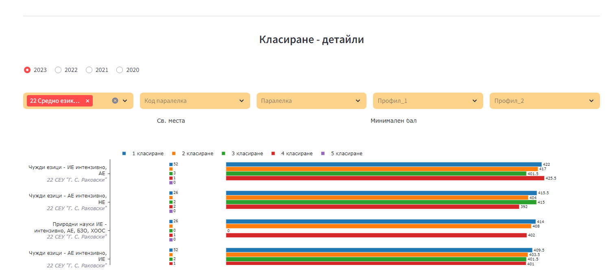Toggle '4 класиране' red legend marker
The width and height of the screenshot is (615, 280).
(273, 154)
